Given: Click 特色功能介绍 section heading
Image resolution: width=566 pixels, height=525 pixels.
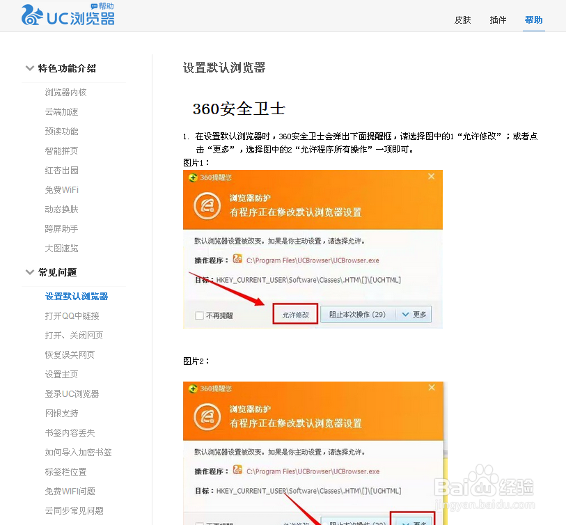Looking at the screenshot, I should [67, 68].
